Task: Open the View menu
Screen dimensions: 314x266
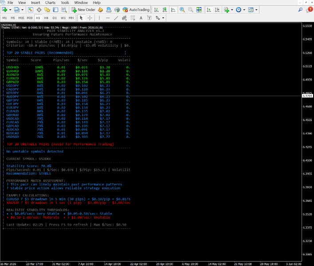Action: pyautogui.click(x=22, y=3)
